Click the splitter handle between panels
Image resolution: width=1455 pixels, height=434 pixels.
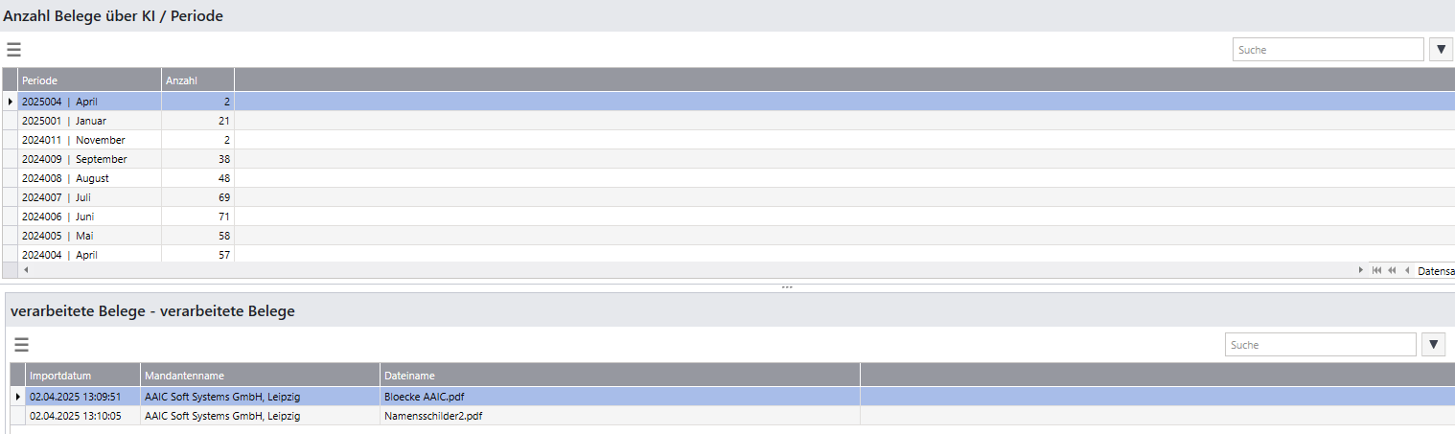pos(787,286)
